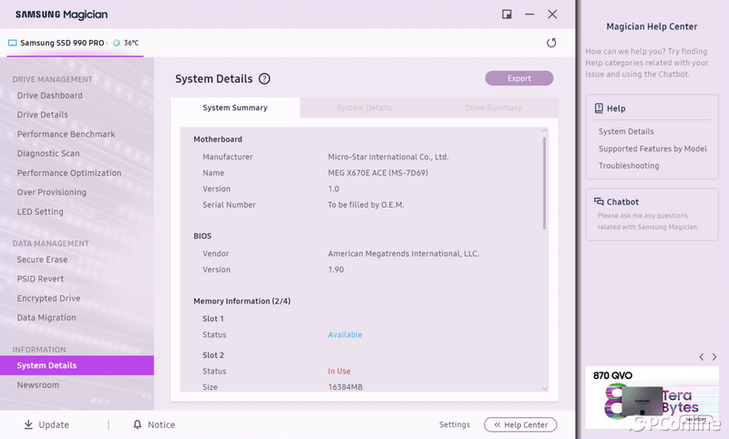Open Secure Erase from Data Management

[x=42, y=260]
